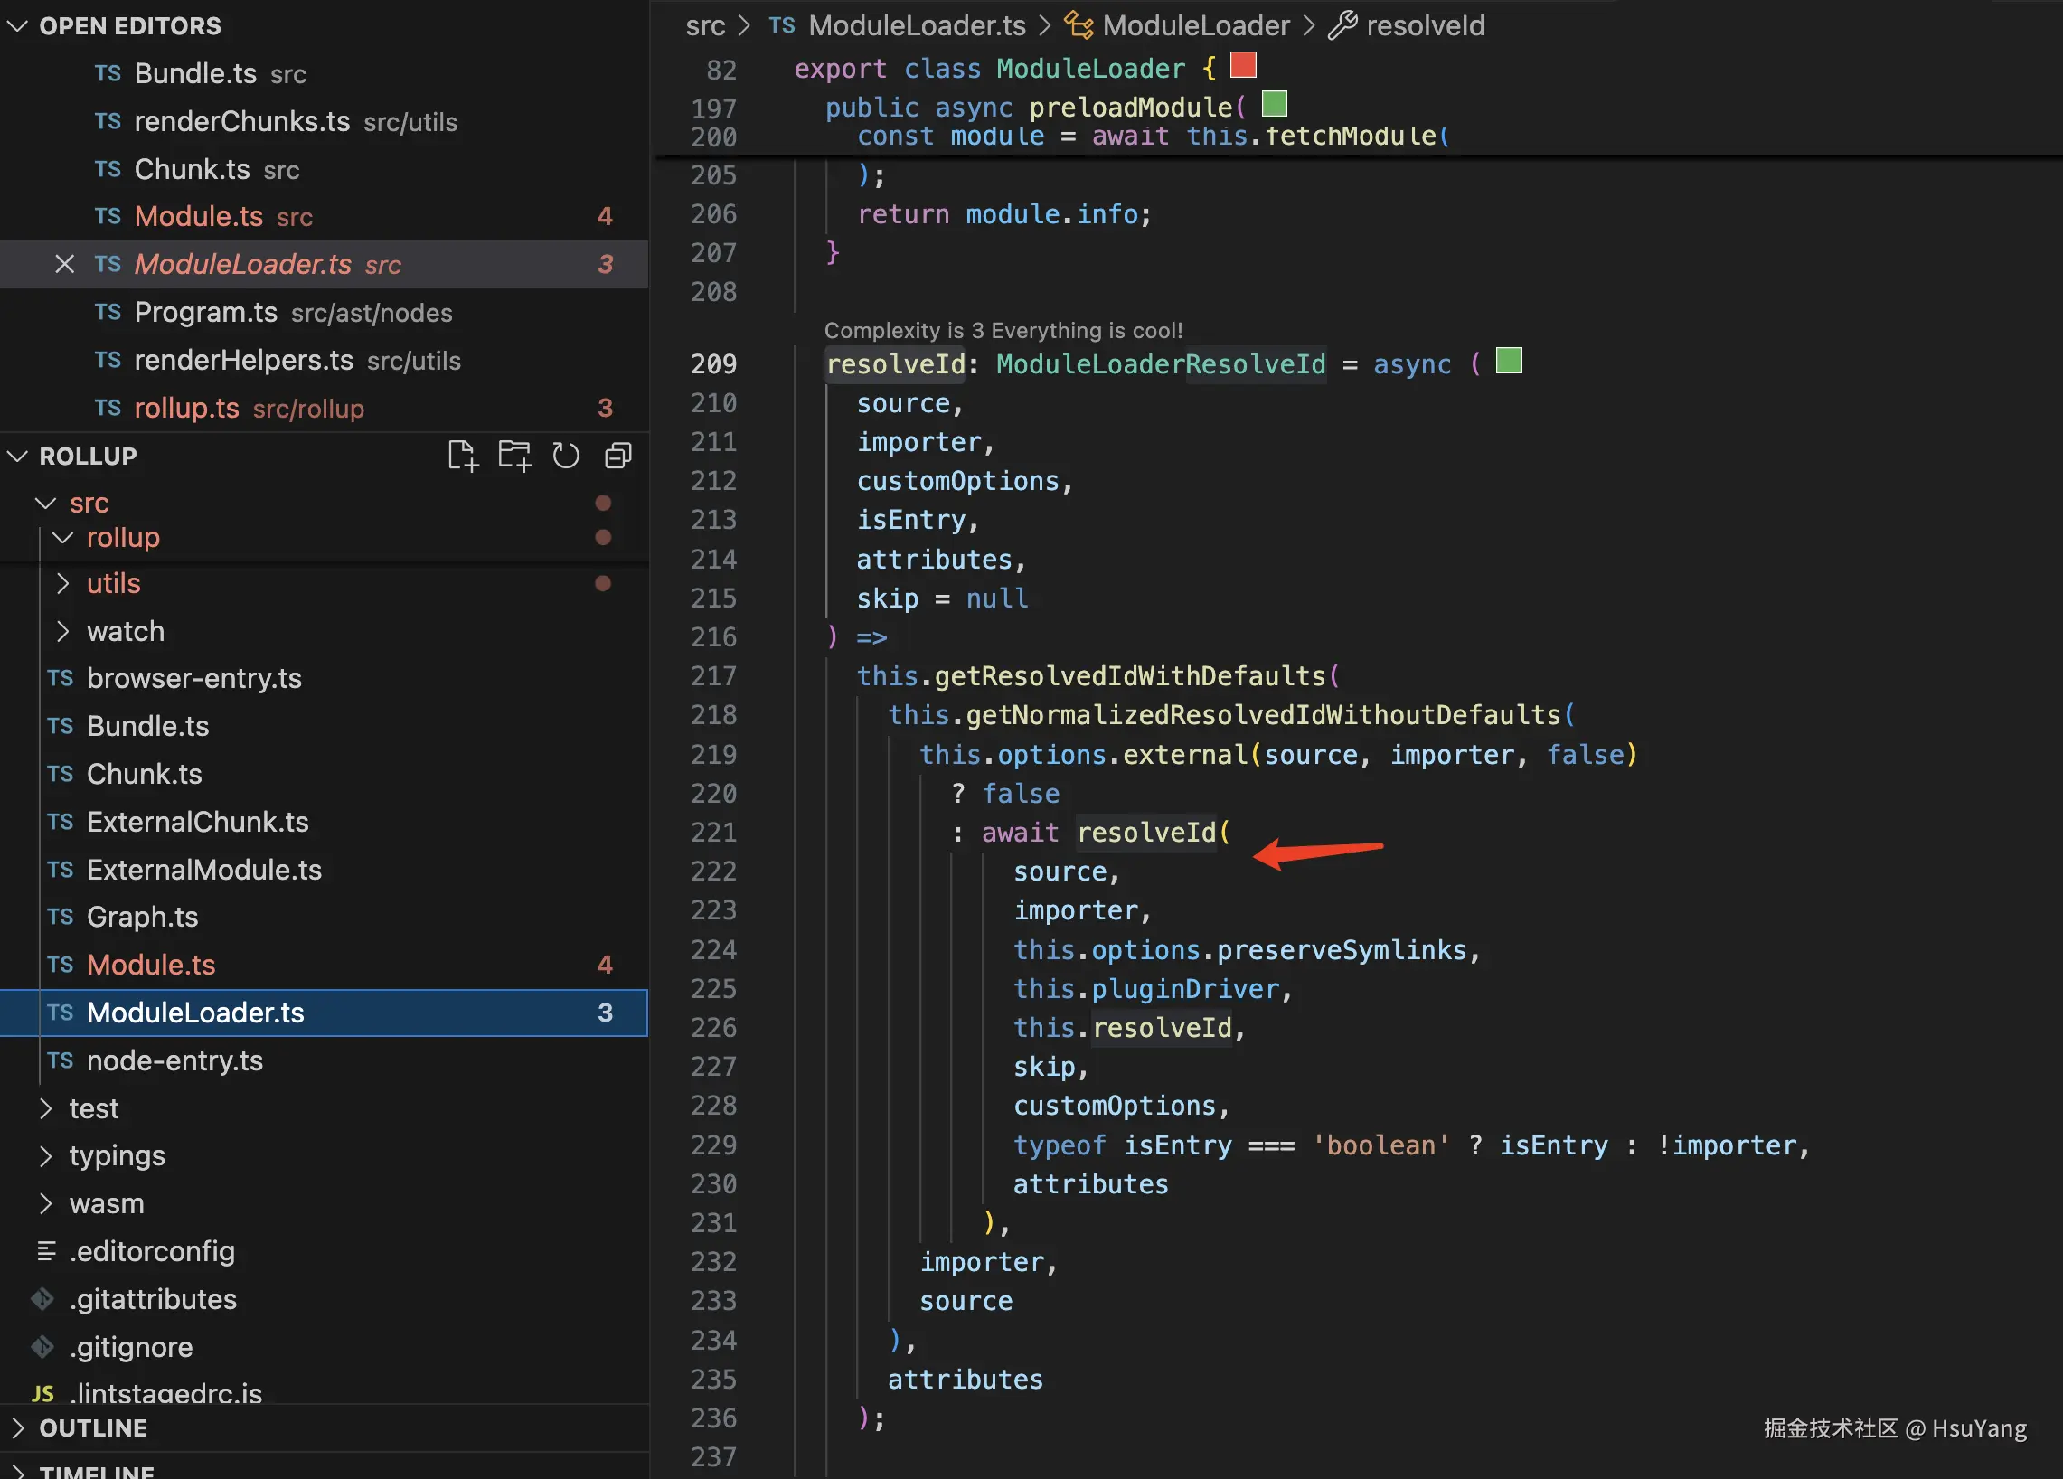
Task: Collapse the OPEN EDITORS section
Action: [x=18, y=25]
